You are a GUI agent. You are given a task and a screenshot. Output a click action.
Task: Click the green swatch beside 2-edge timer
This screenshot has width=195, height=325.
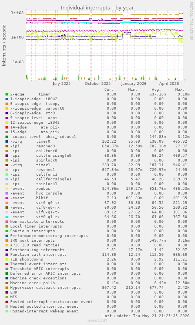(x=7, y=94)
